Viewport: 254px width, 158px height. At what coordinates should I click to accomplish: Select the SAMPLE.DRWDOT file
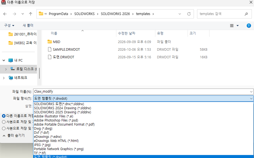point(66,49)
